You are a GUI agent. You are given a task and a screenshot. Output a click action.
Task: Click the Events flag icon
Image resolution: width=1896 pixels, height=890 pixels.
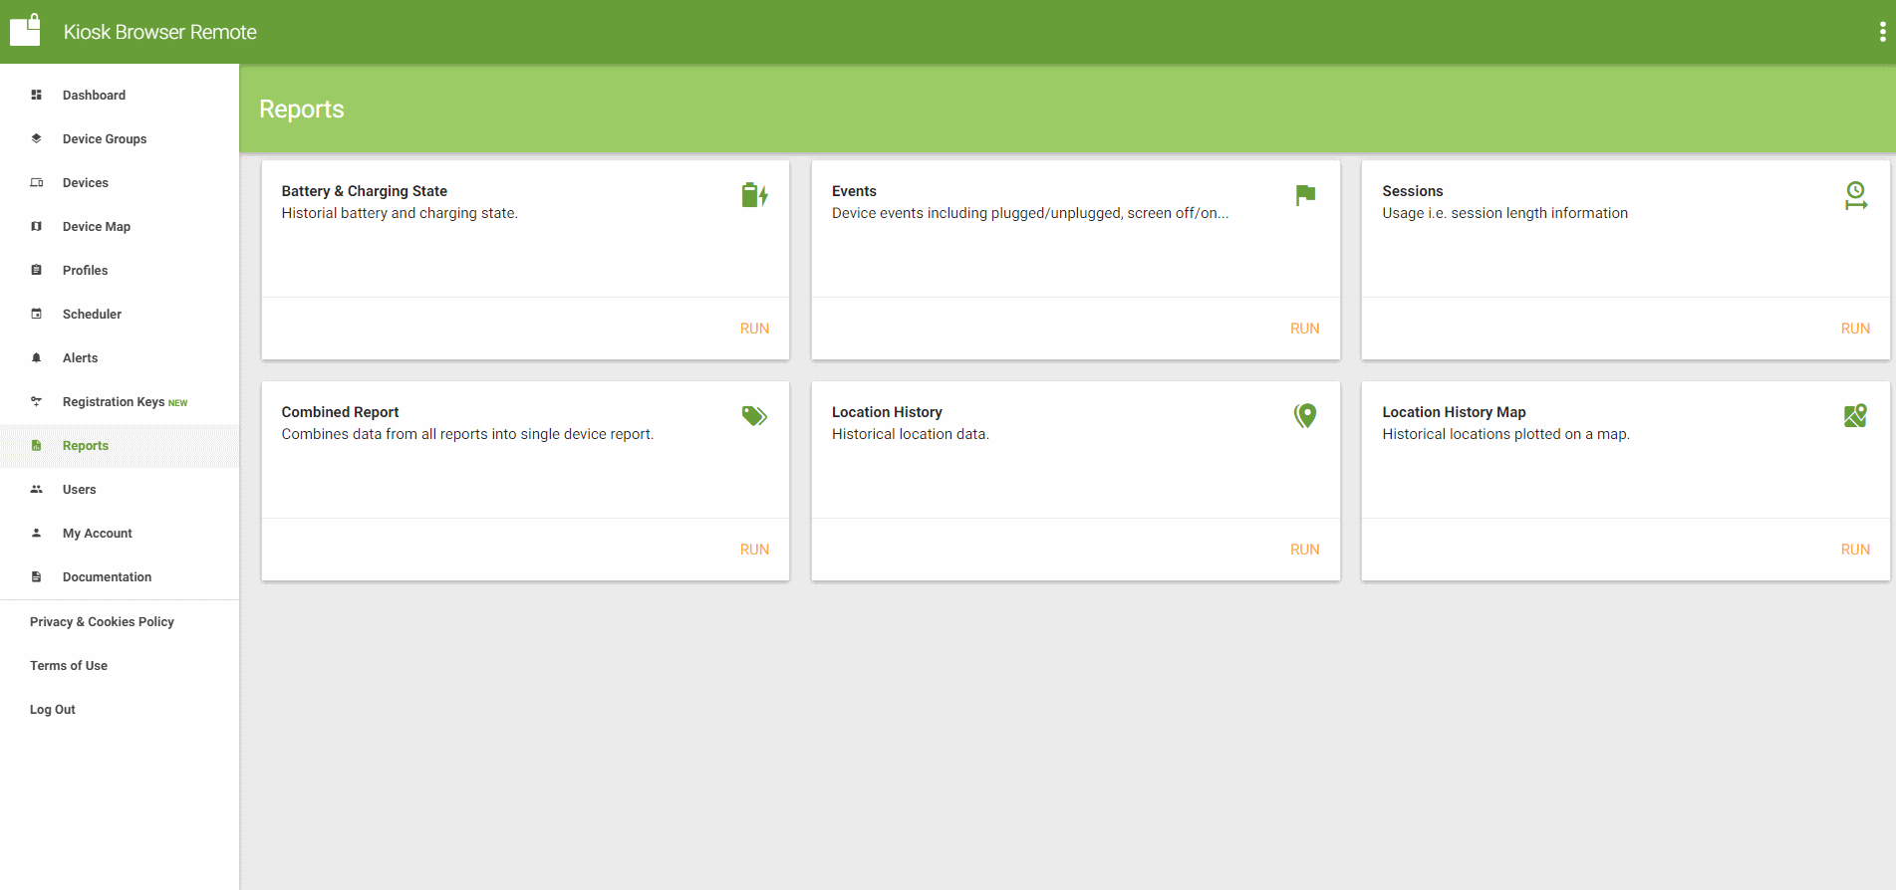1305,195
